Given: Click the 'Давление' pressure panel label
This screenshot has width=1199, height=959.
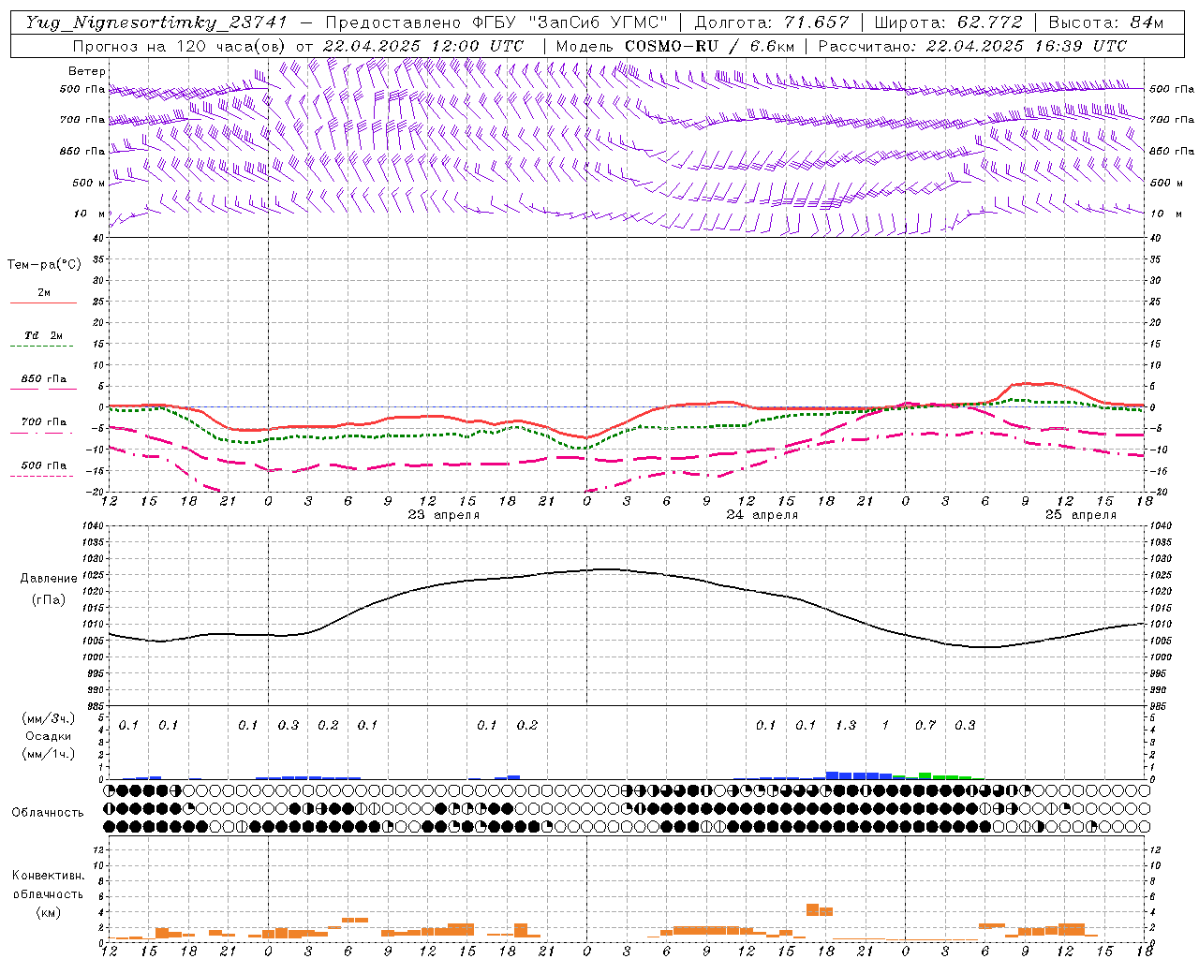Looking at the screenshot, I should pyautogui.click(x=49, y=579).
